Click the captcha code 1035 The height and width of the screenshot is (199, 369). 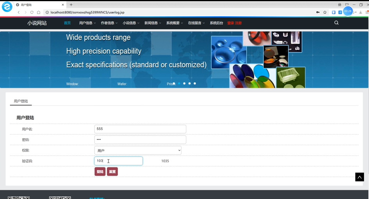[x=165, y=161]
